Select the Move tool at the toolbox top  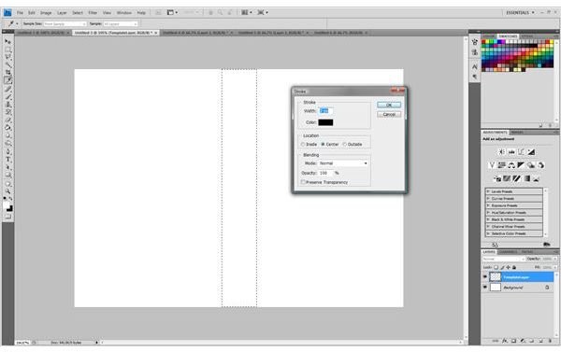7,41
